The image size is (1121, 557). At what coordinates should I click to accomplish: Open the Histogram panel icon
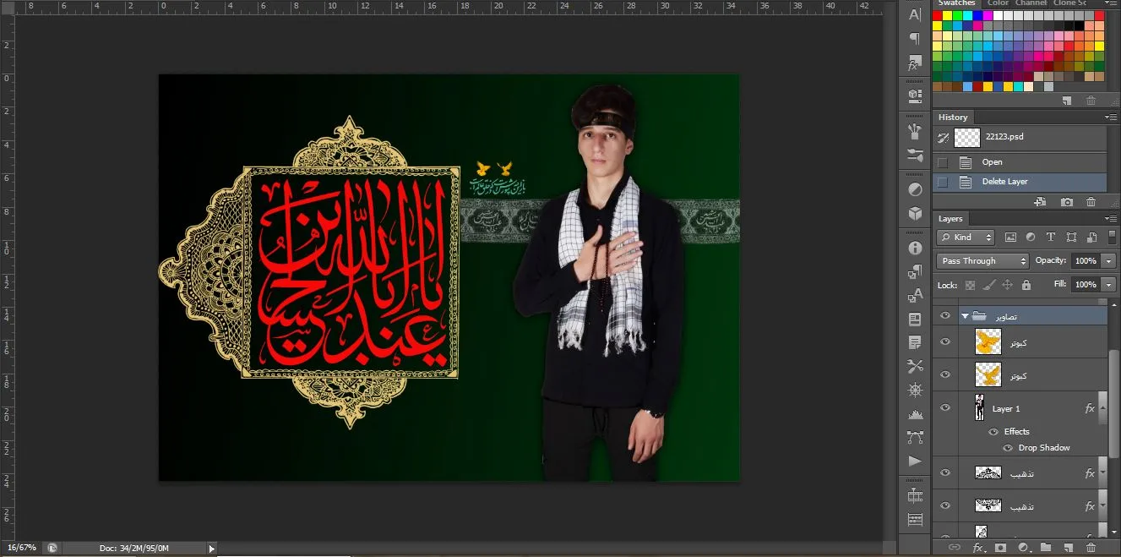click(915, 414)
